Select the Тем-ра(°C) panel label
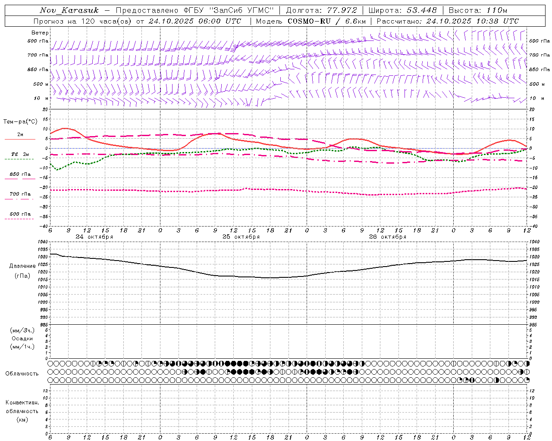The width and height of the screenshot is (552, 441). pyautogui.click(x=20, y=122)
